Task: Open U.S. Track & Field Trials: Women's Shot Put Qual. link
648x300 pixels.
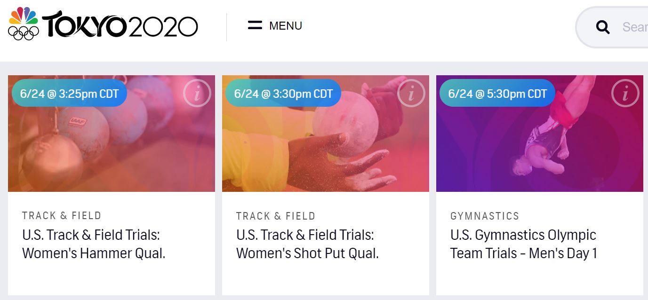Action: click(307, 244)
